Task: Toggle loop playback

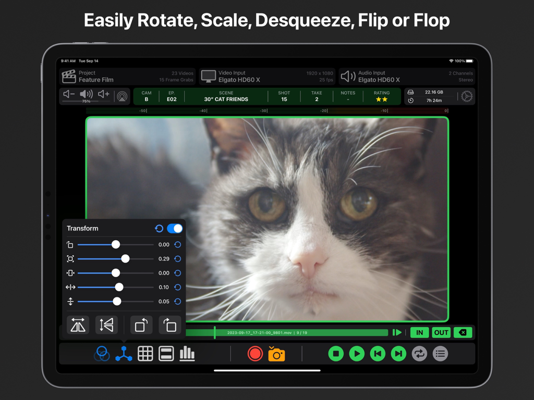Action: [419, 354]
